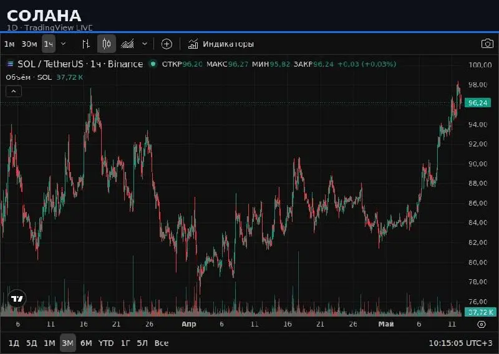This screenshot has height=354, width=499.
Task: Click the 90,00 price scale label
Action: tap(478, 164)
